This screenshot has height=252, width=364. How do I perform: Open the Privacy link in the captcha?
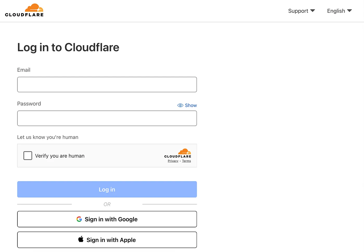point(173,161)
